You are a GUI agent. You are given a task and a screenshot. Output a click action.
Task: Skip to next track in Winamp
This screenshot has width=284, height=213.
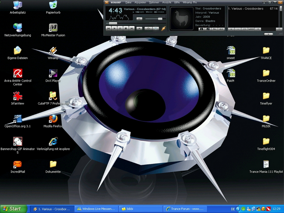point(132,28)
